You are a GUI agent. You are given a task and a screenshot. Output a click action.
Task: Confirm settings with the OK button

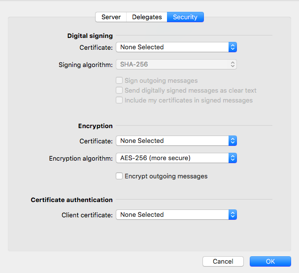coord(270,261)
